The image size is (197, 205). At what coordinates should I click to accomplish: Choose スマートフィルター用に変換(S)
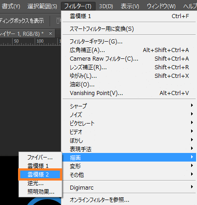129,29
